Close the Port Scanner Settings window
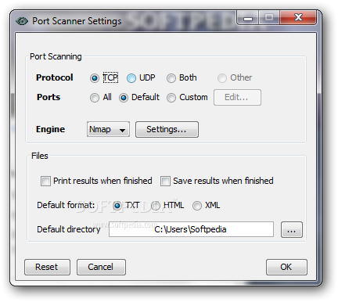The width and height of the screenshot is (338, 302). 298,18
